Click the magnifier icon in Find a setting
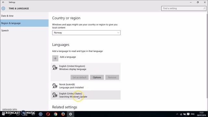Screen dimensions: 208x117 pos(204,8)
